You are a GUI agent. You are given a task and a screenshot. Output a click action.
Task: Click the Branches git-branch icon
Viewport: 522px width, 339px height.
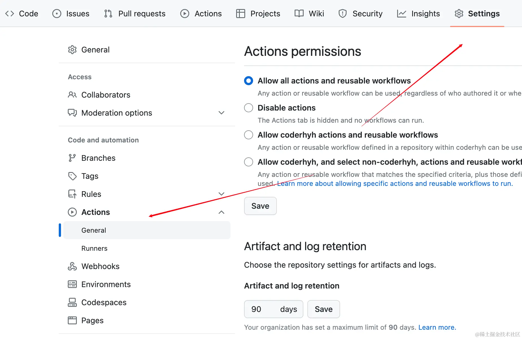72,158
